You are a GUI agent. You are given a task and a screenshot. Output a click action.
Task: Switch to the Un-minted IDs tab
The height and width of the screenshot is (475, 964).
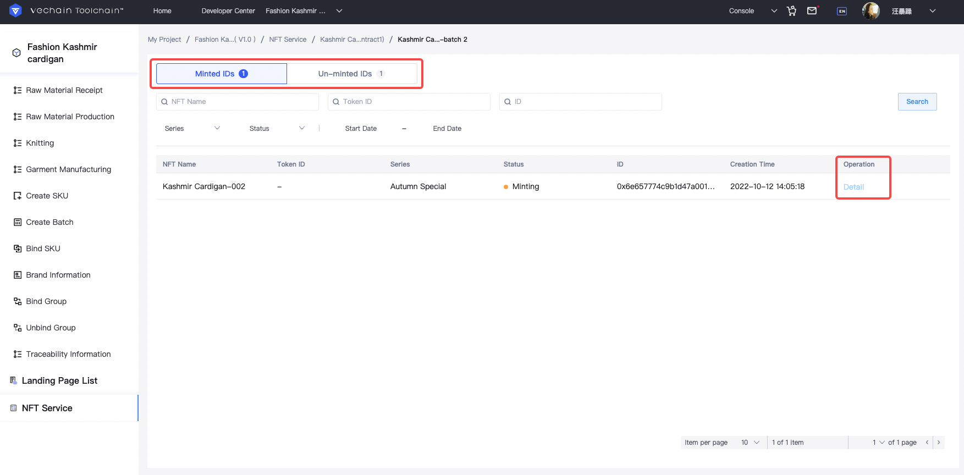352,74
